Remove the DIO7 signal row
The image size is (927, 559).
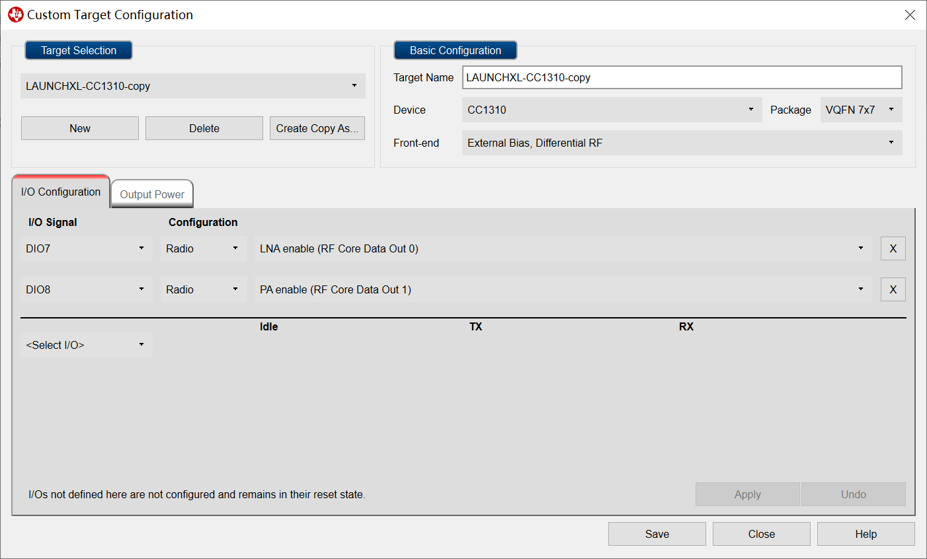pyautogui.click(x=893, y=248)
